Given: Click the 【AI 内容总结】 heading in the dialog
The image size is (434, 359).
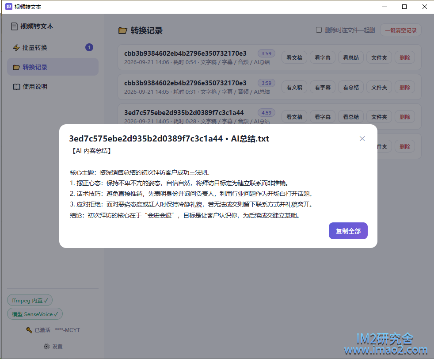Looking at the screenshot, I should pyautogui.click(x=91, y=151).
